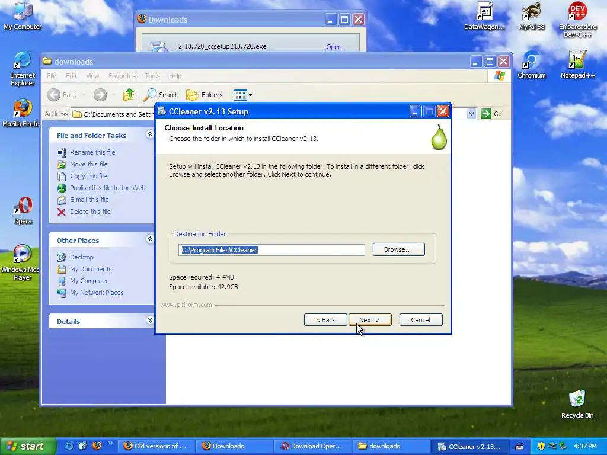Collapse File and Folder Tasks panel

point(150,134)
